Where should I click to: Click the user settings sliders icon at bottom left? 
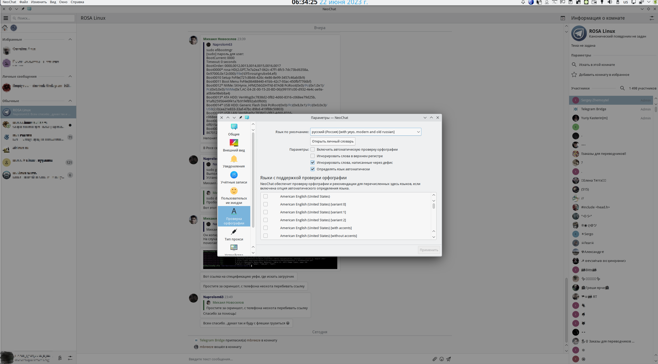click(x=70, y=358)
